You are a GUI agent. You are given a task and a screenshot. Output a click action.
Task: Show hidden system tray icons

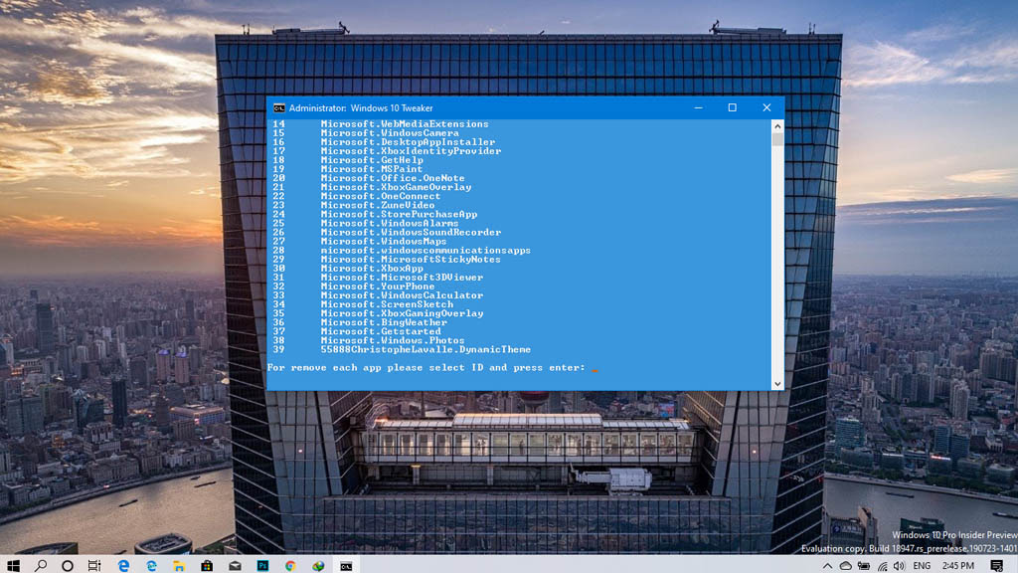pos(827,566)
